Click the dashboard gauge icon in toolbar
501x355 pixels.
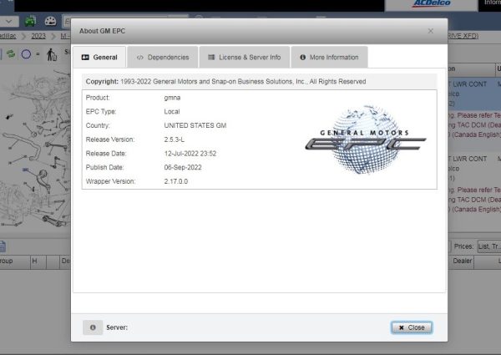click(50, 22)
